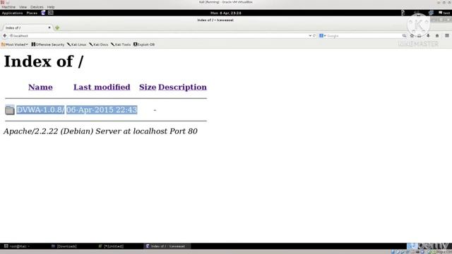Image resolution: width=452 pixels, height=254 pixels.
Task: Close the Index of / tab
Action: [x=49, y=28]
